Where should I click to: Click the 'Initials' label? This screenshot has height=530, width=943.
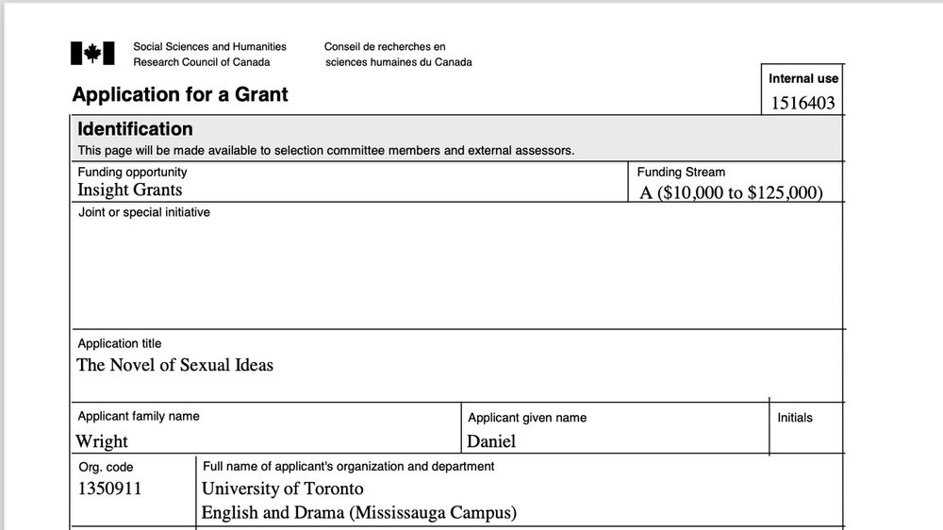pyautogui.click(x=794, y=418)
